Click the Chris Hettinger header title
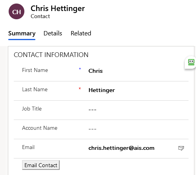196x175 pixels. click(x=58, y=8)
